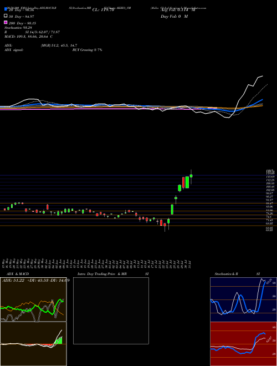This screenshot has width=277, height=366.
Task: Click the magenta 200 Day EMA legend swatch
Action: (6, 22)
